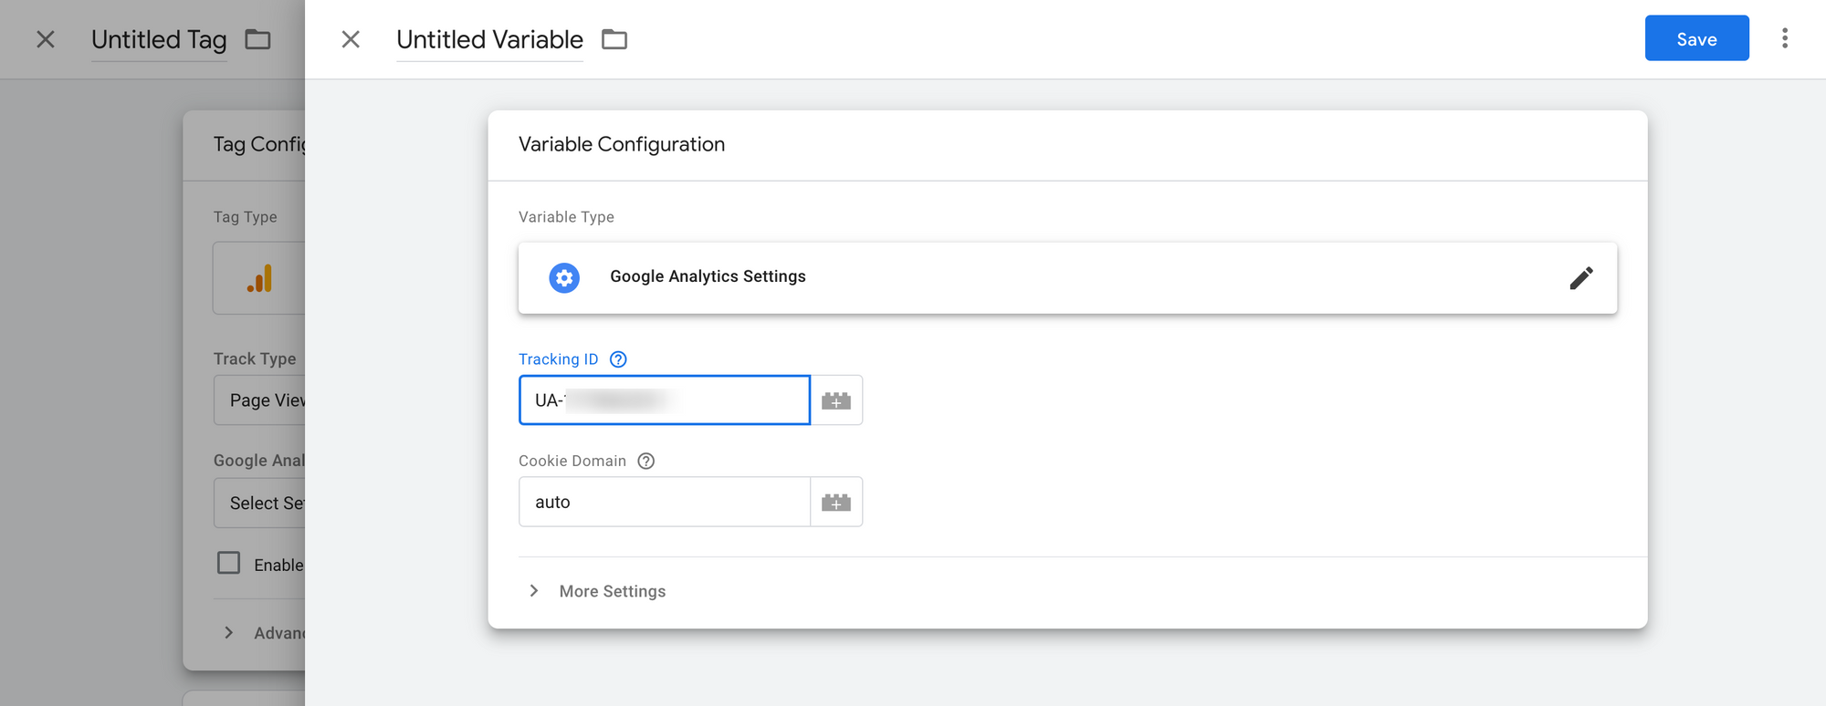Click the Google Analytics Settings gear icon
Screen dimensions: 1826x706
[564, 277]
